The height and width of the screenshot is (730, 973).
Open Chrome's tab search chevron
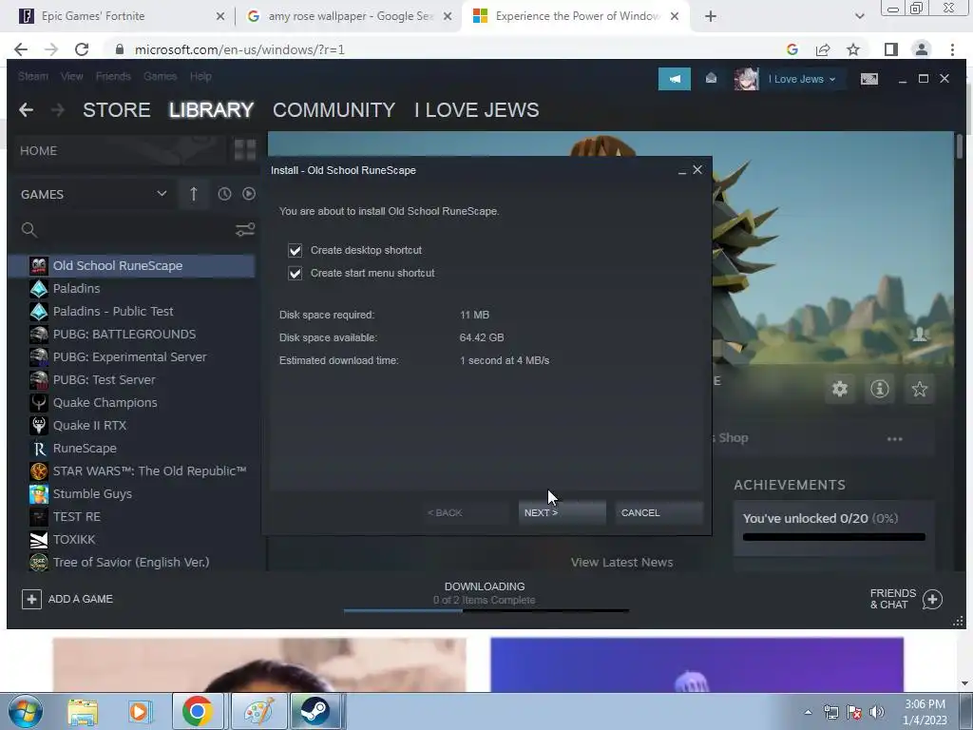click(x=859, y=16)
